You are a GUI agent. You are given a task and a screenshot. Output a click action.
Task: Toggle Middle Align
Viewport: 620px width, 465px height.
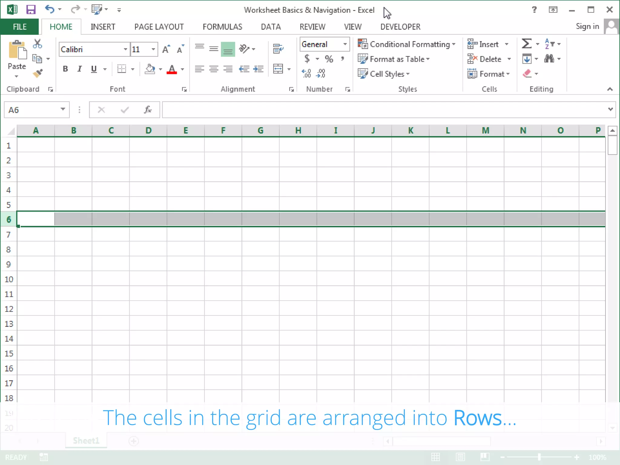pyautogui.click(x=214, y=48)
